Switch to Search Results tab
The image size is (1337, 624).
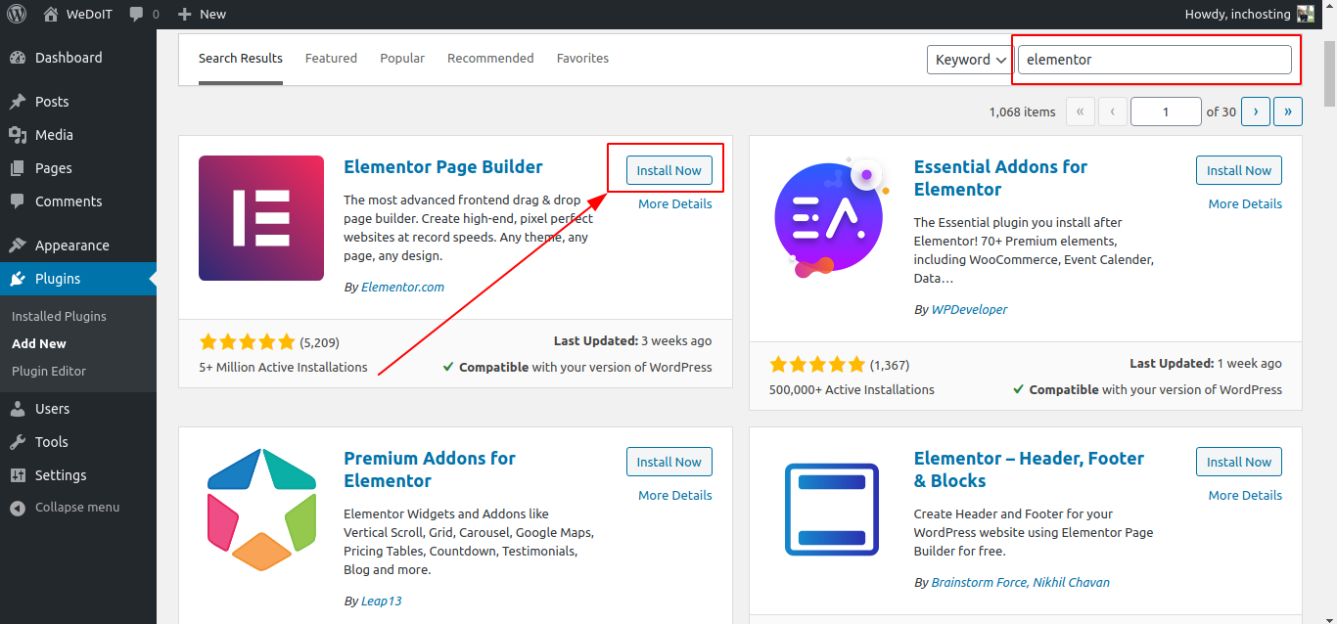pyautogui.click(x=241, y=58)
